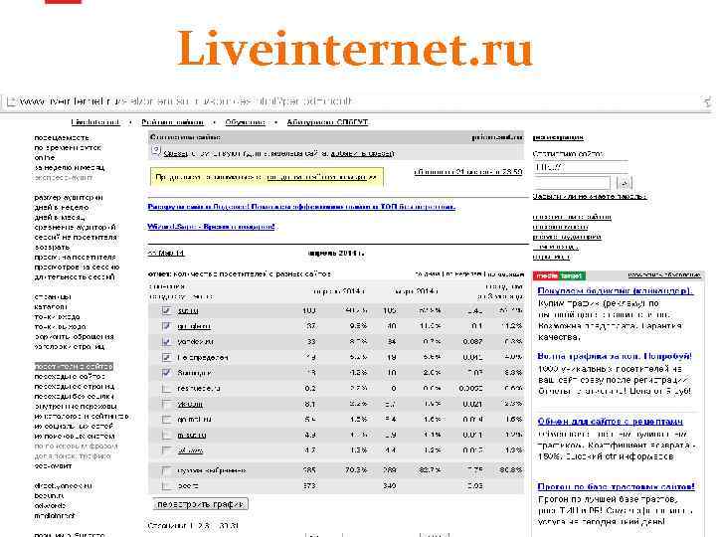716x537 pixels.
Task: Click the bookmark star in address bar
Action: (x=708, y=101)
